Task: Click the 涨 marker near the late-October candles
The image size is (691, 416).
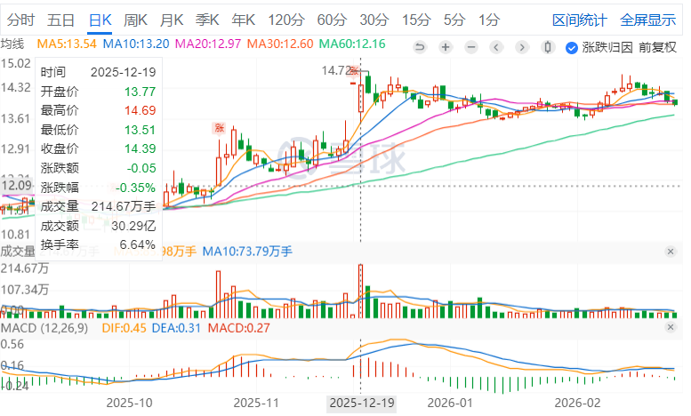Action: pos(219,128)
